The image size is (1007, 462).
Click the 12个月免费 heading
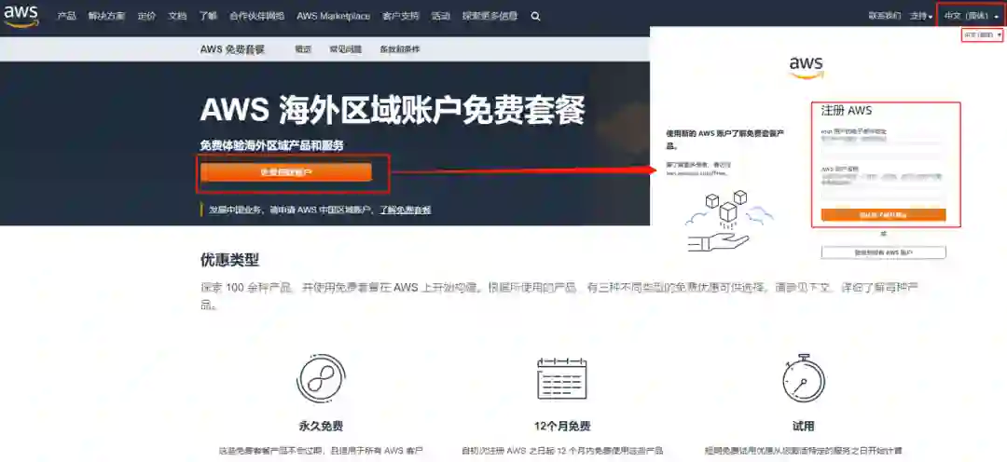point(562,427)
